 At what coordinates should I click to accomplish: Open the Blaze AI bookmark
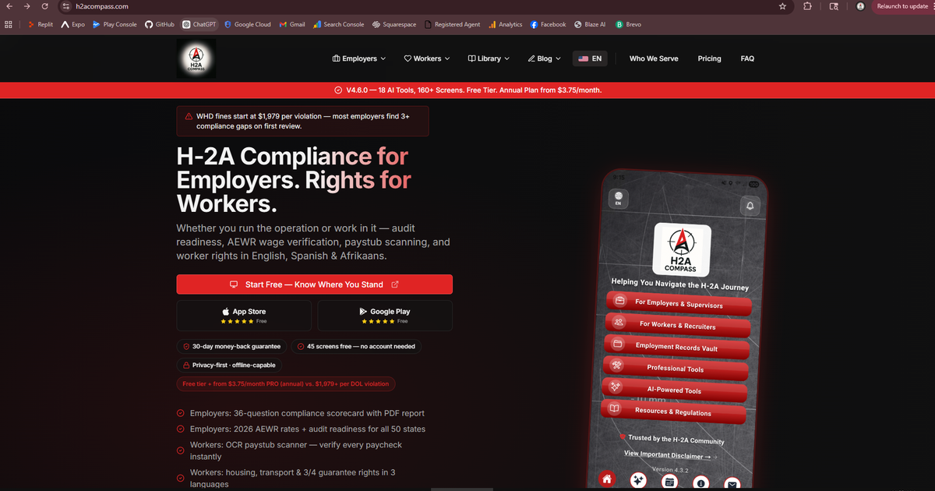click(x=590, y=24)
